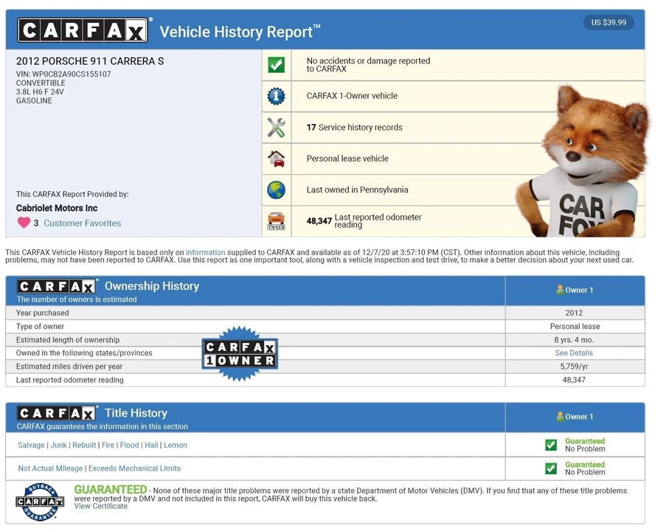The image size is (666, 531).
Task: Click the 5,759/yr estimated miles value
Action: click(574, 367)
